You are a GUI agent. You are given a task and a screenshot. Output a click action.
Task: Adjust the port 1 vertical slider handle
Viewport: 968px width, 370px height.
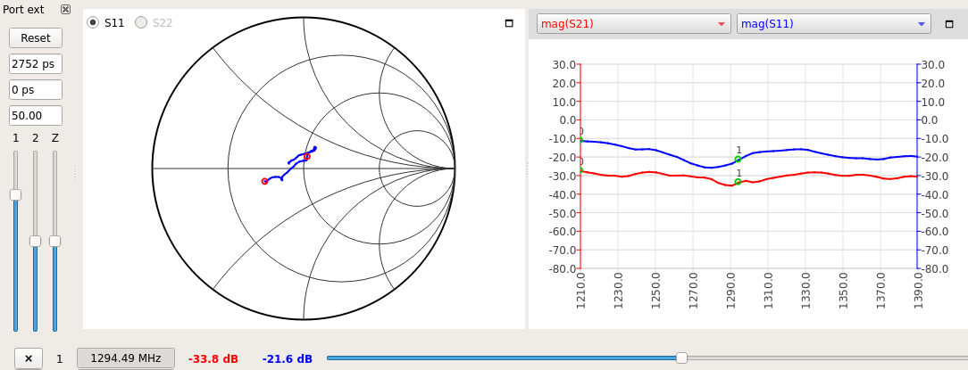point(15,195)
